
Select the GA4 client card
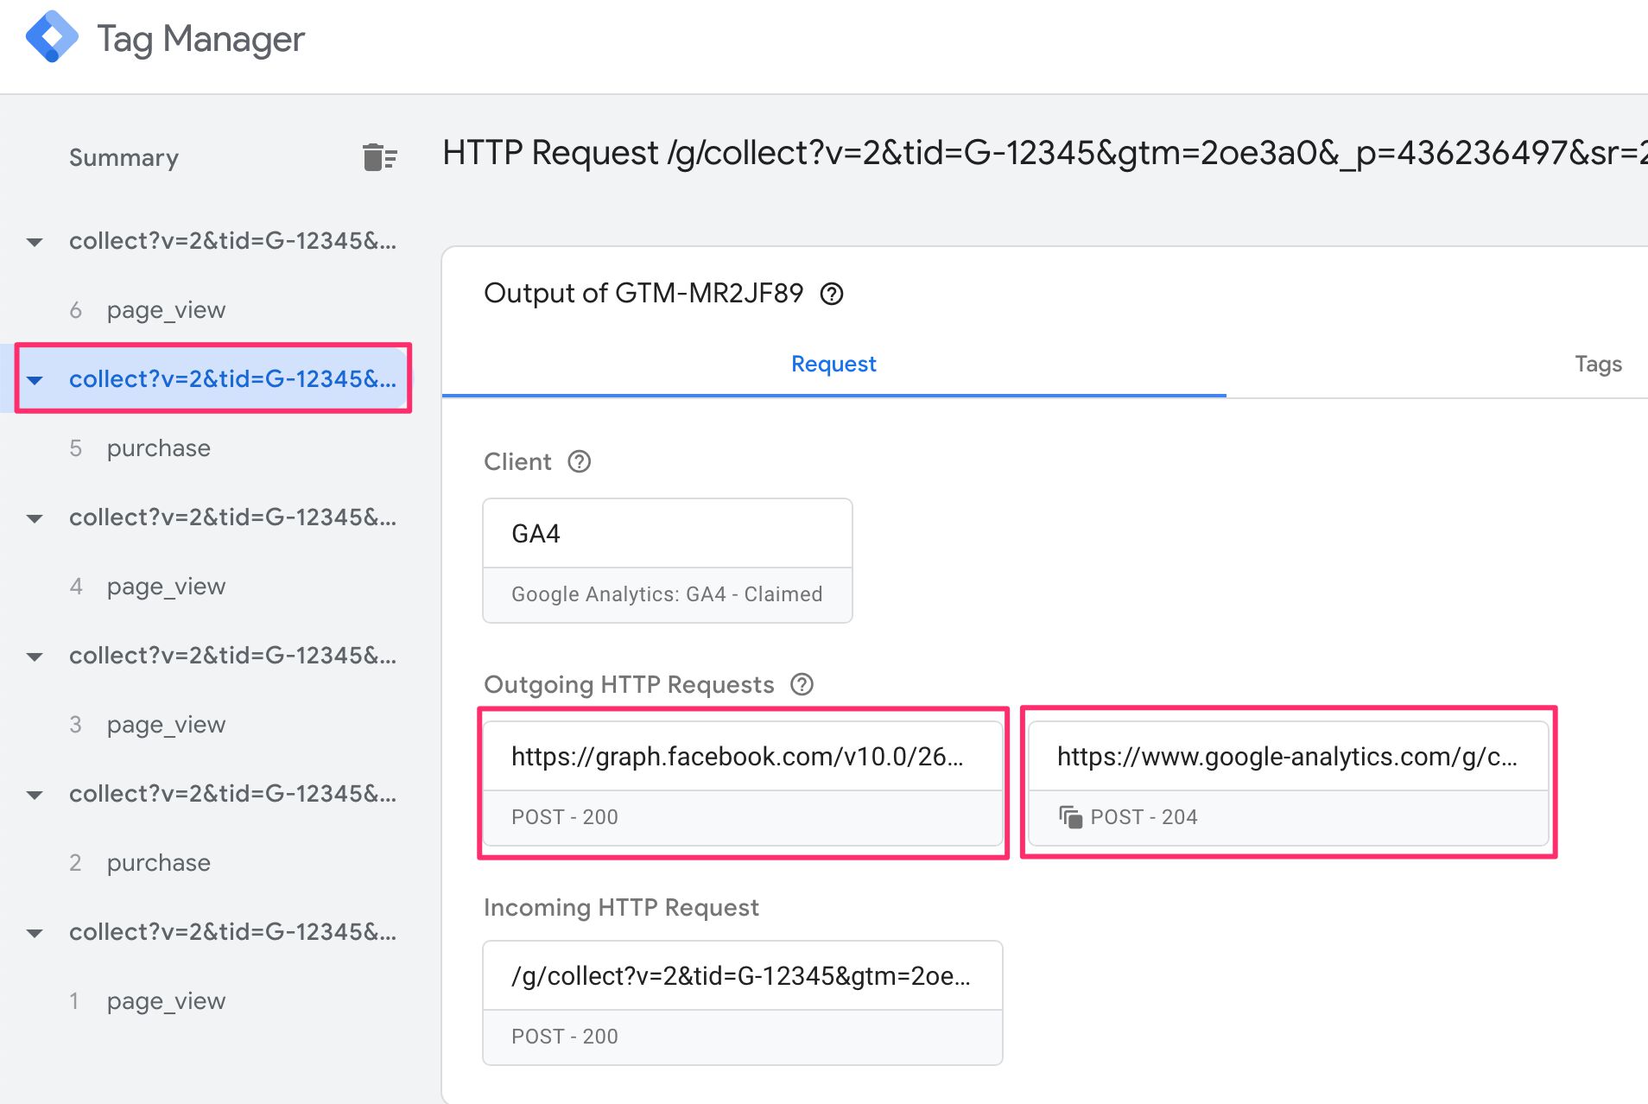pyautogui.click(x=668, y=561)
